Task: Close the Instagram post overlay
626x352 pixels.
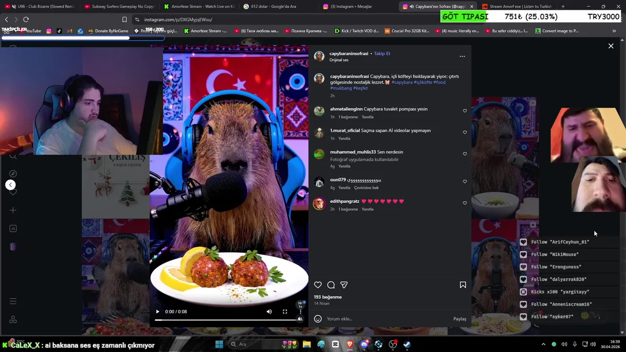Action: (611, 46)
